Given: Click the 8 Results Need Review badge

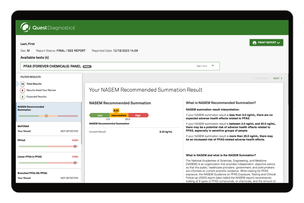Looking at the screenshot, I should point(23,90).
